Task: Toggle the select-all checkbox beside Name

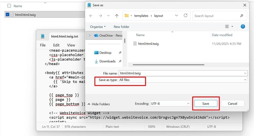Action: tap(9, 6)
